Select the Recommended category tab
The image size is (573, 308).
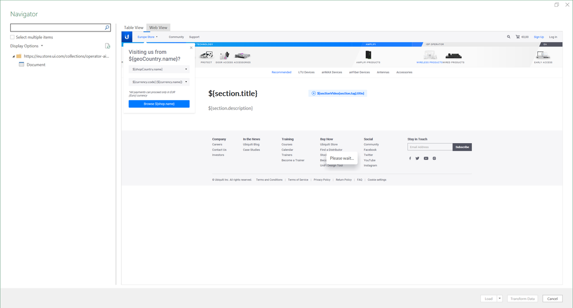tap(282, 72)
